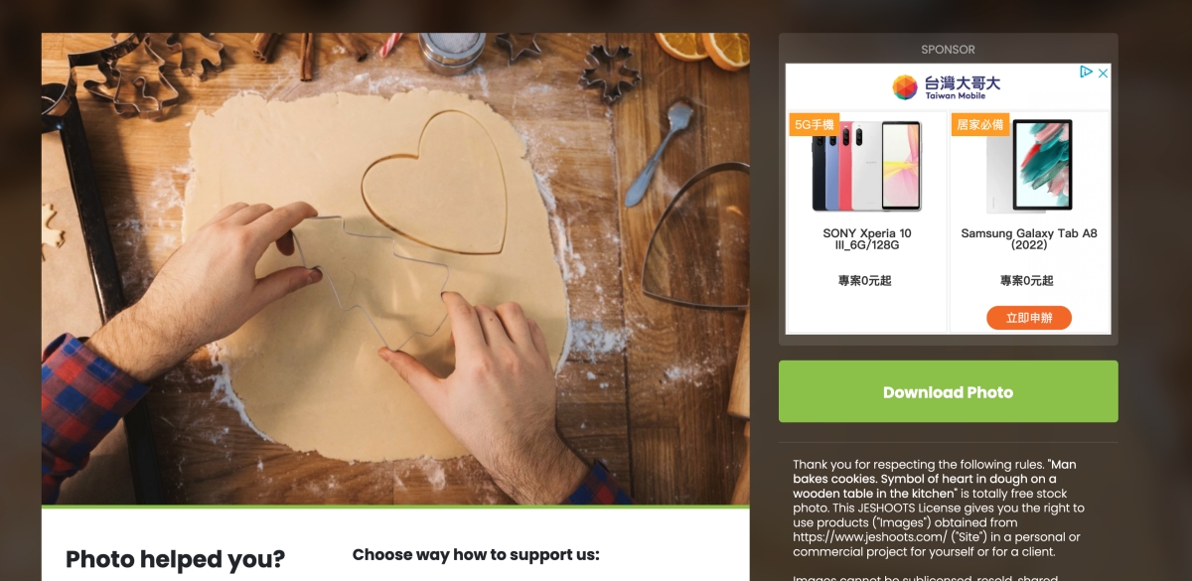Close the Taiwan Mobile ad with the X icon

pos(1103,73)
